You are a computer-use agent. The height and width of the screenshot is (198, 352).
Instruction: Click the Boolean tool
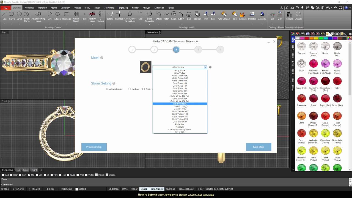[197, 16]
